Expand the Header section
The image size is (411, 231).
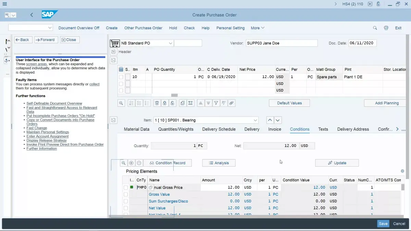click(113, 52)
